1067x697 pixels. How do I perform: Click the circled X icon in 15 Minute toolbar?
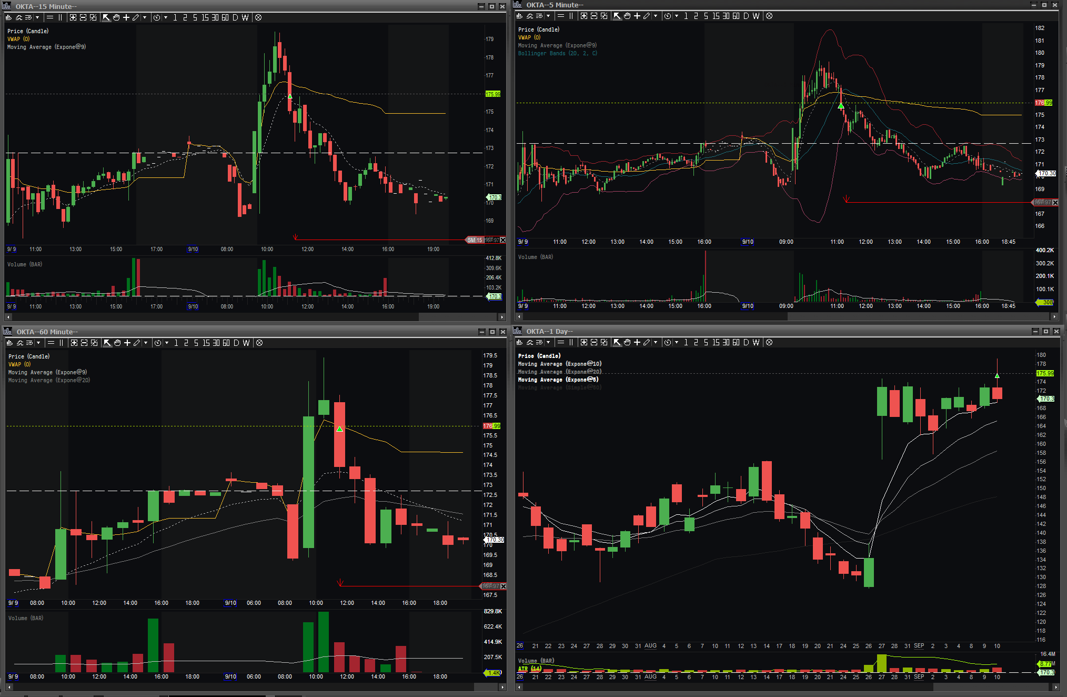tap(258, 17)
